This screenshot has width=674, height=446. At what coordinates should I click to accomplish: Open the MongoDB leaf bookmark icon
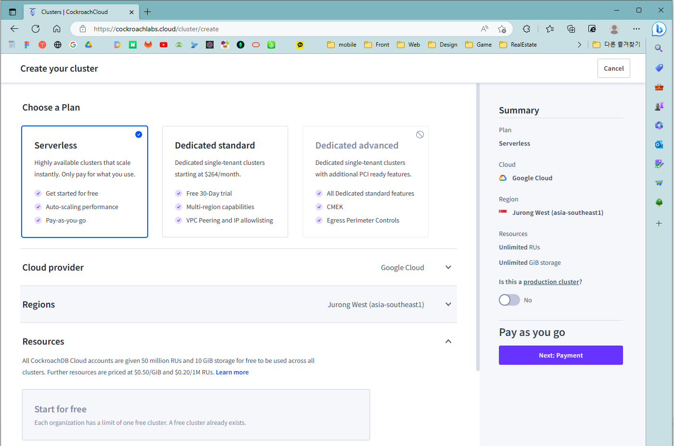pos(241,45)
